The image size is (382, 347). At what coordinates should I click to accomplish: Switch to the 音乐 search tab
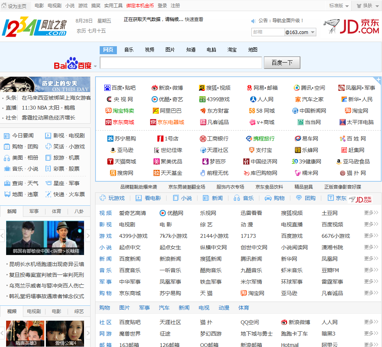[x=129, y=50]
